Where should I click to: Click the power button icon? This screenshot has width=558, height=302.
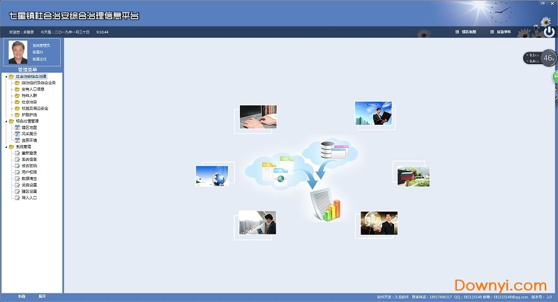tap(549, 31)
